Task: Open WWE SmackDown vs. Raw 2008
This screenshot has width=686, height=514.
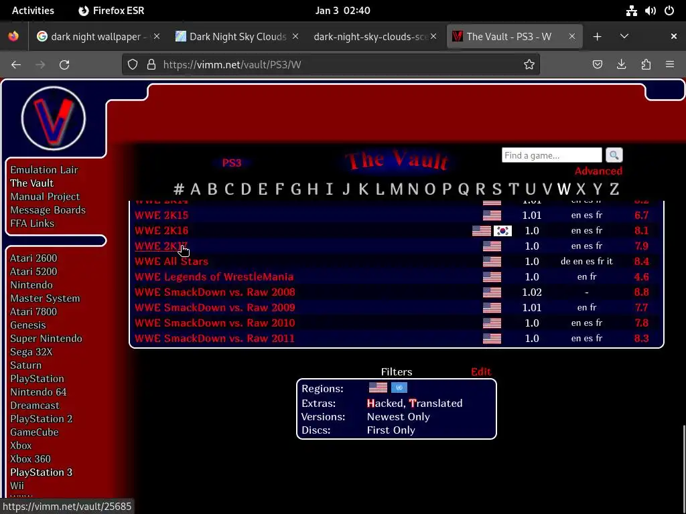Action: click(x=215, y=292)
